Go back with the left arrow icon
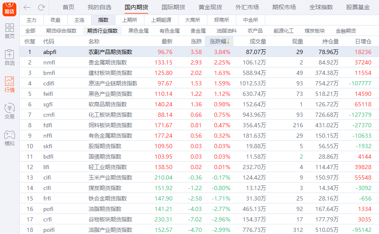Screen dimensions: 379x234 (27, 8)
